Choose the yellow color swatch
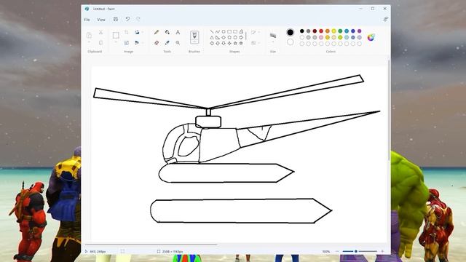 (x=333, y=31)
